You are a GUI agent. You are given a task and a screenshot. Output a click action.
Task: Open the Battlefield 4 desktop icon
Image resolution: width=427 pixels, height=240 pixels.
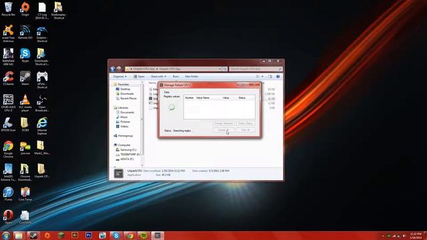tap(9, 57)
